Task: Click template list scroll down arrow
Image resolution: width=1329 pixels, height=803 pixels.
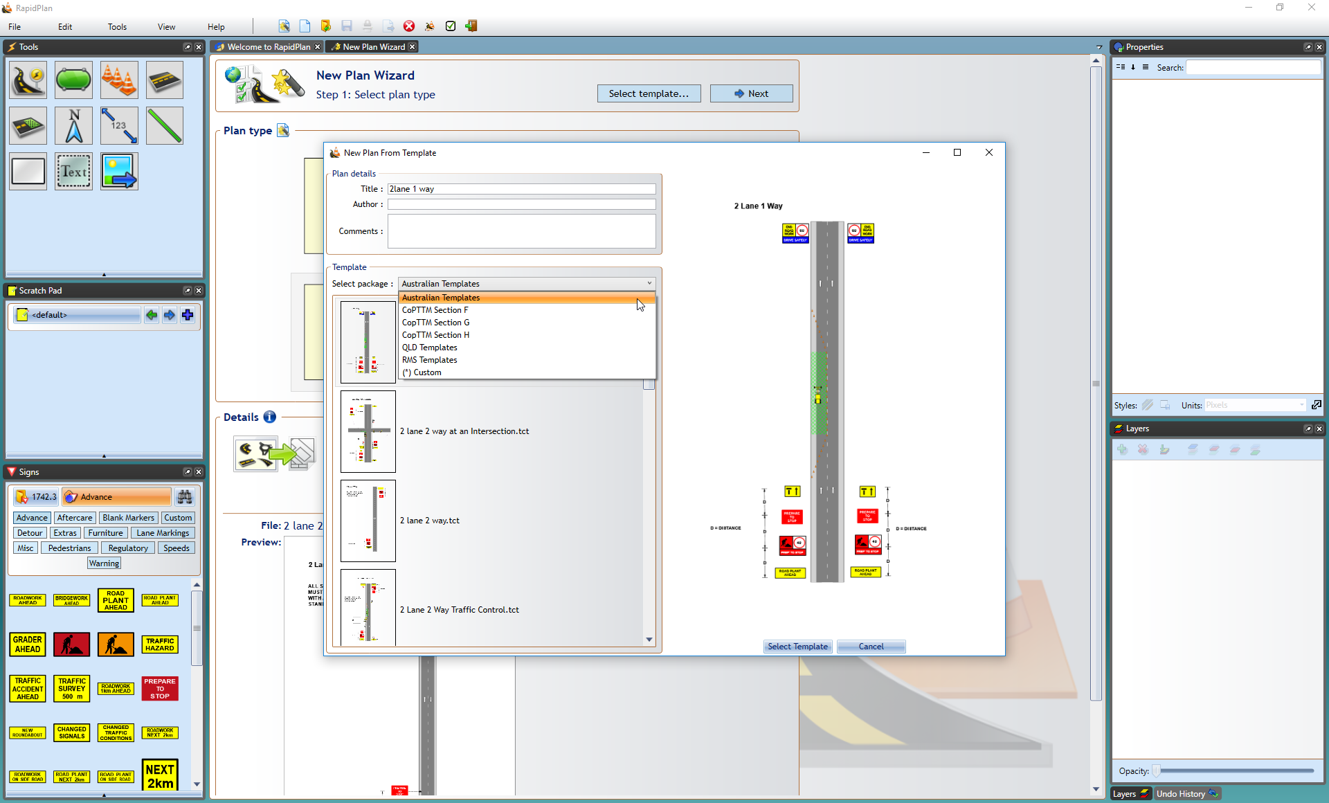Action: coord(649,640)
